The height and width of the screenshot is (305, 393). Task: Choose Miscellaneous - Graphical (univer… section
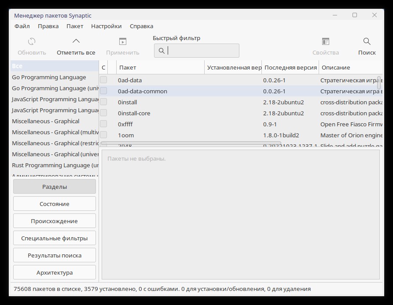pos(55,154)
